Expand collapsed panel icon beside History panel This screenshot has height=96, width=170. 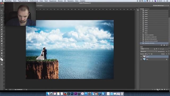click(138, 10)
